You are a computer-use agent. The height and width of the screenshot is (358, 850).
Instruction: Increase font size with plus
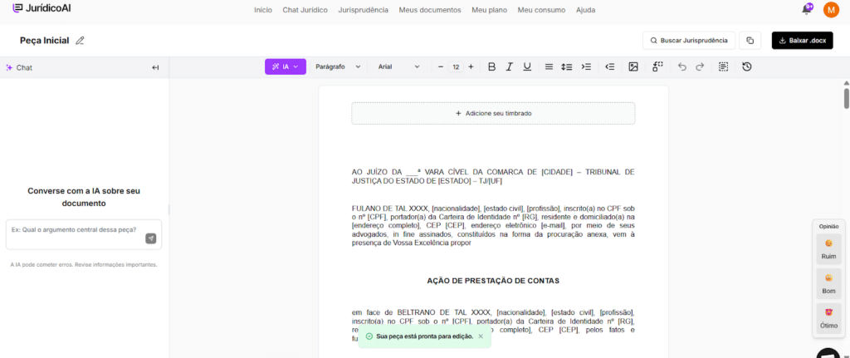coord(471,66)
